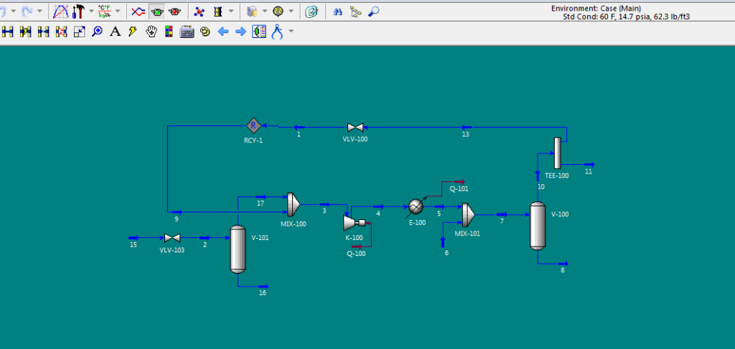Select separator vessel V-101

point(238,249)
